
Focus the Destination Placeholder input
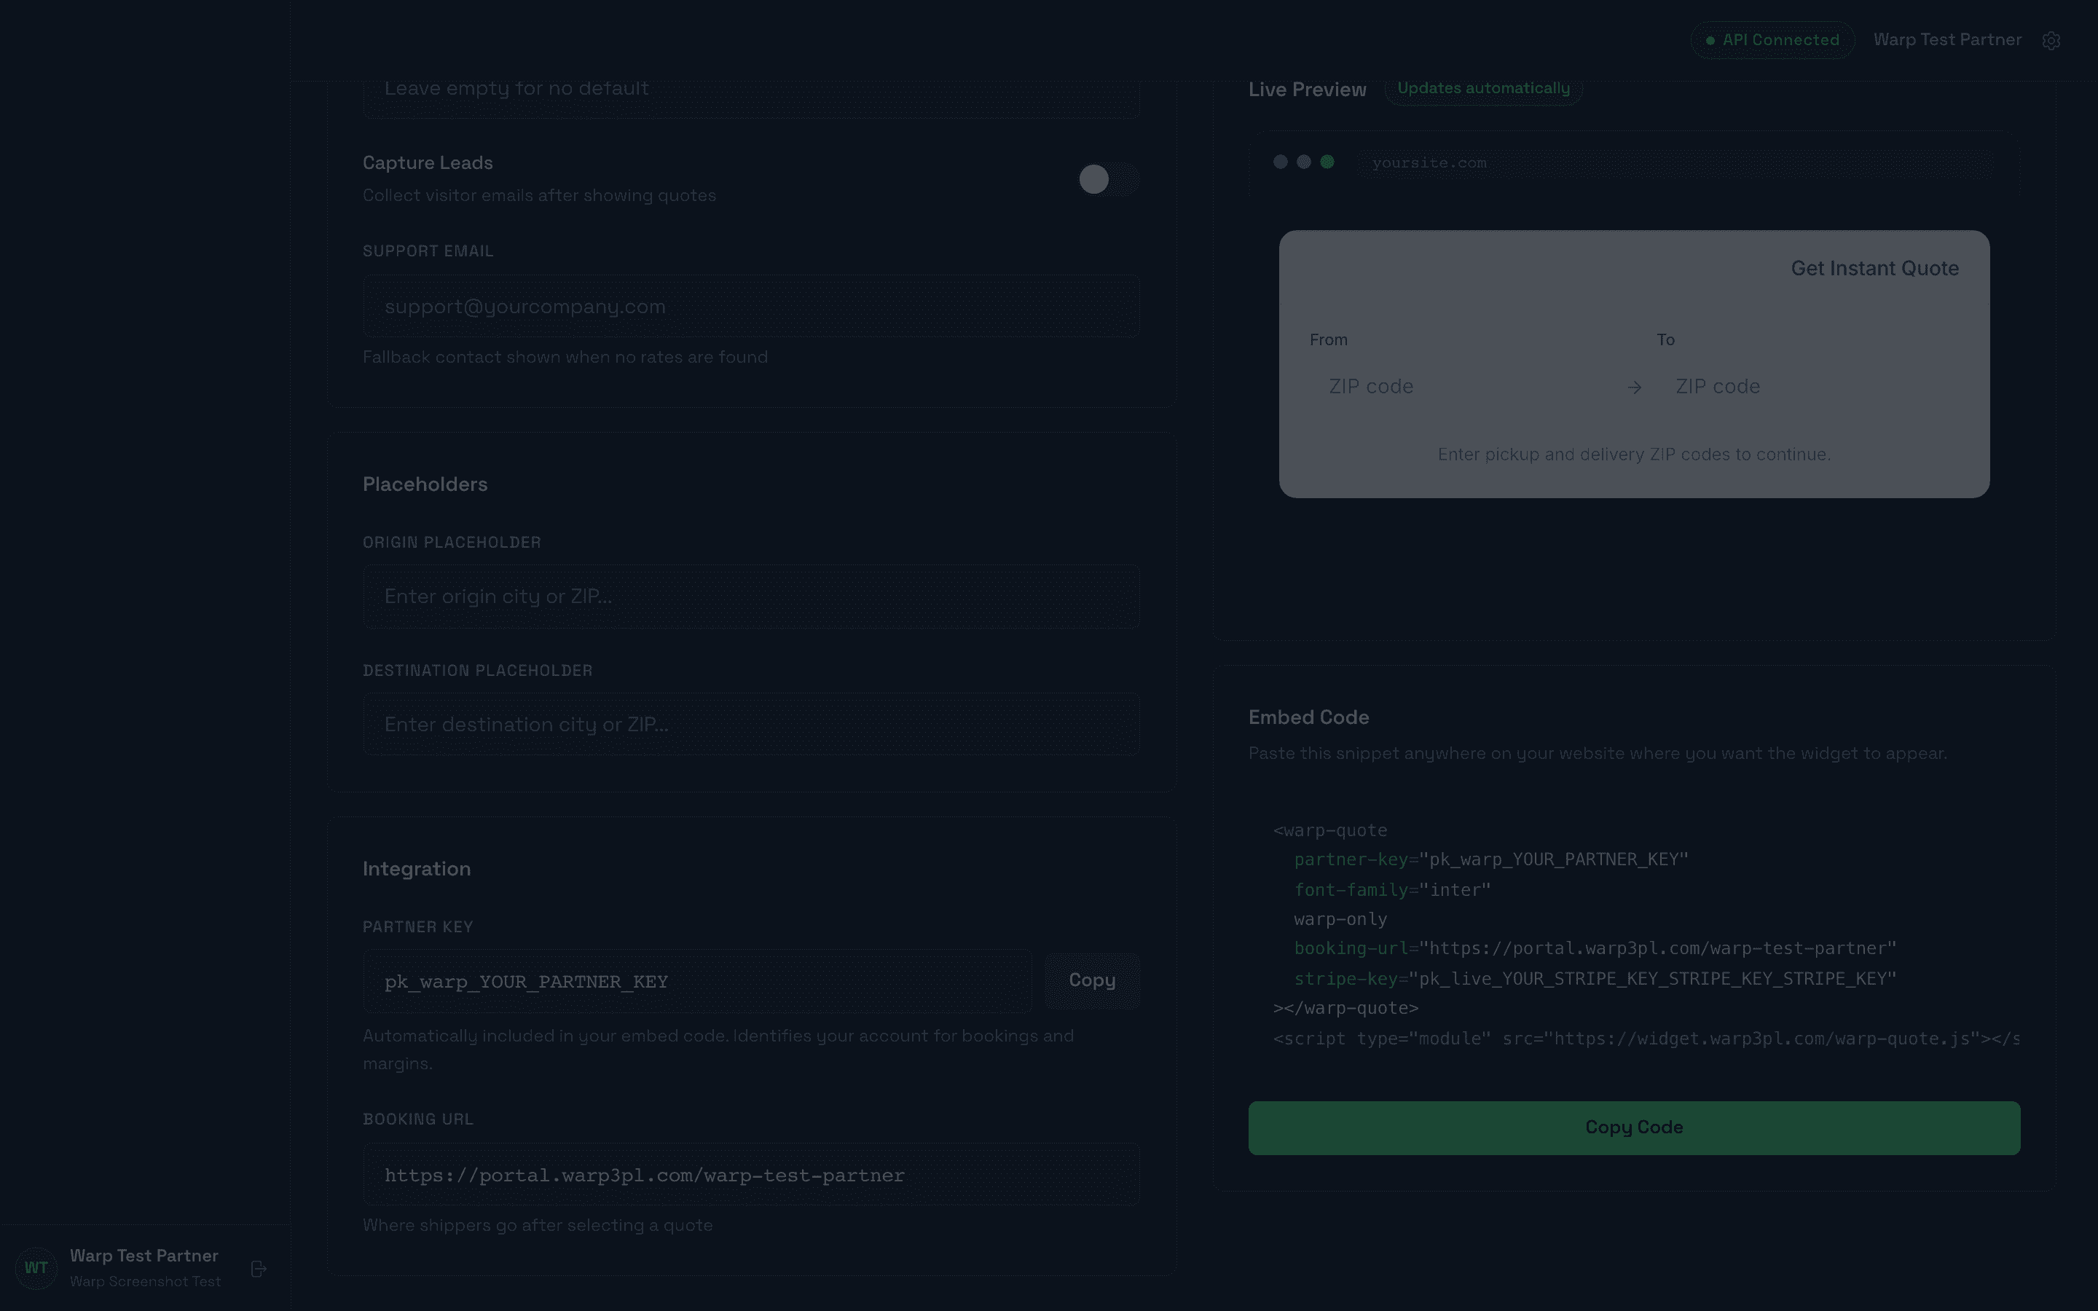(x=751, y=724)
